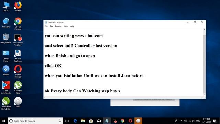The image size is (220, 124).
Task: Click Notepad horizontal scrollbar right arrow
Action: pyautogui.click(x=202, y=97)
